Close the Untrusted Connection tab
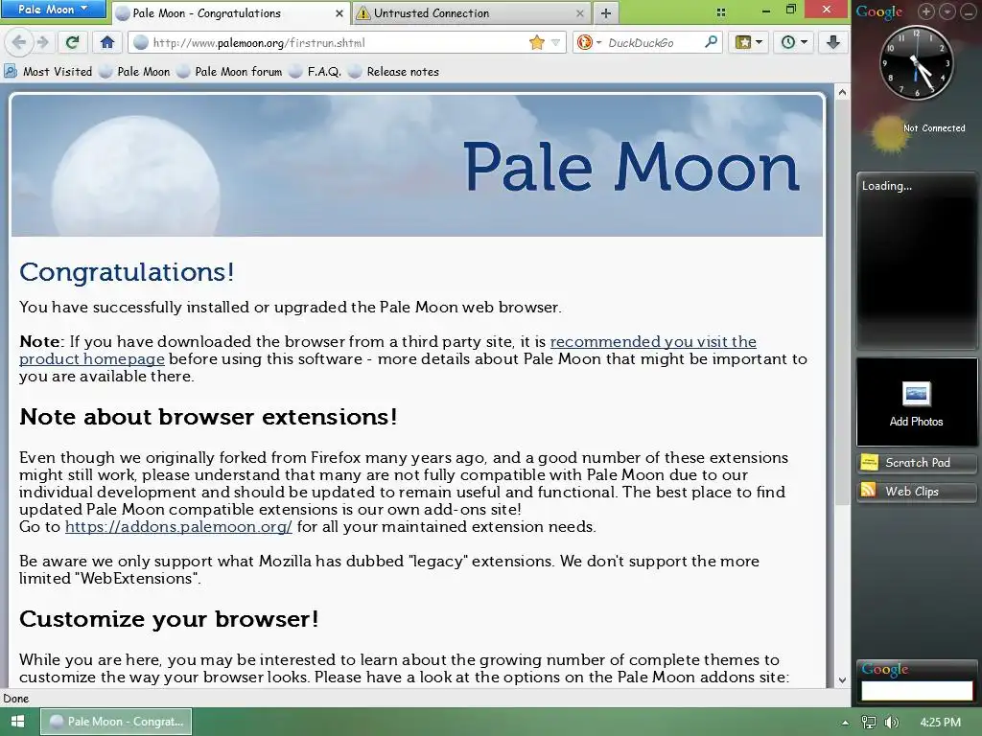Viewport: 982px width, 736px height. click(579, 13)
